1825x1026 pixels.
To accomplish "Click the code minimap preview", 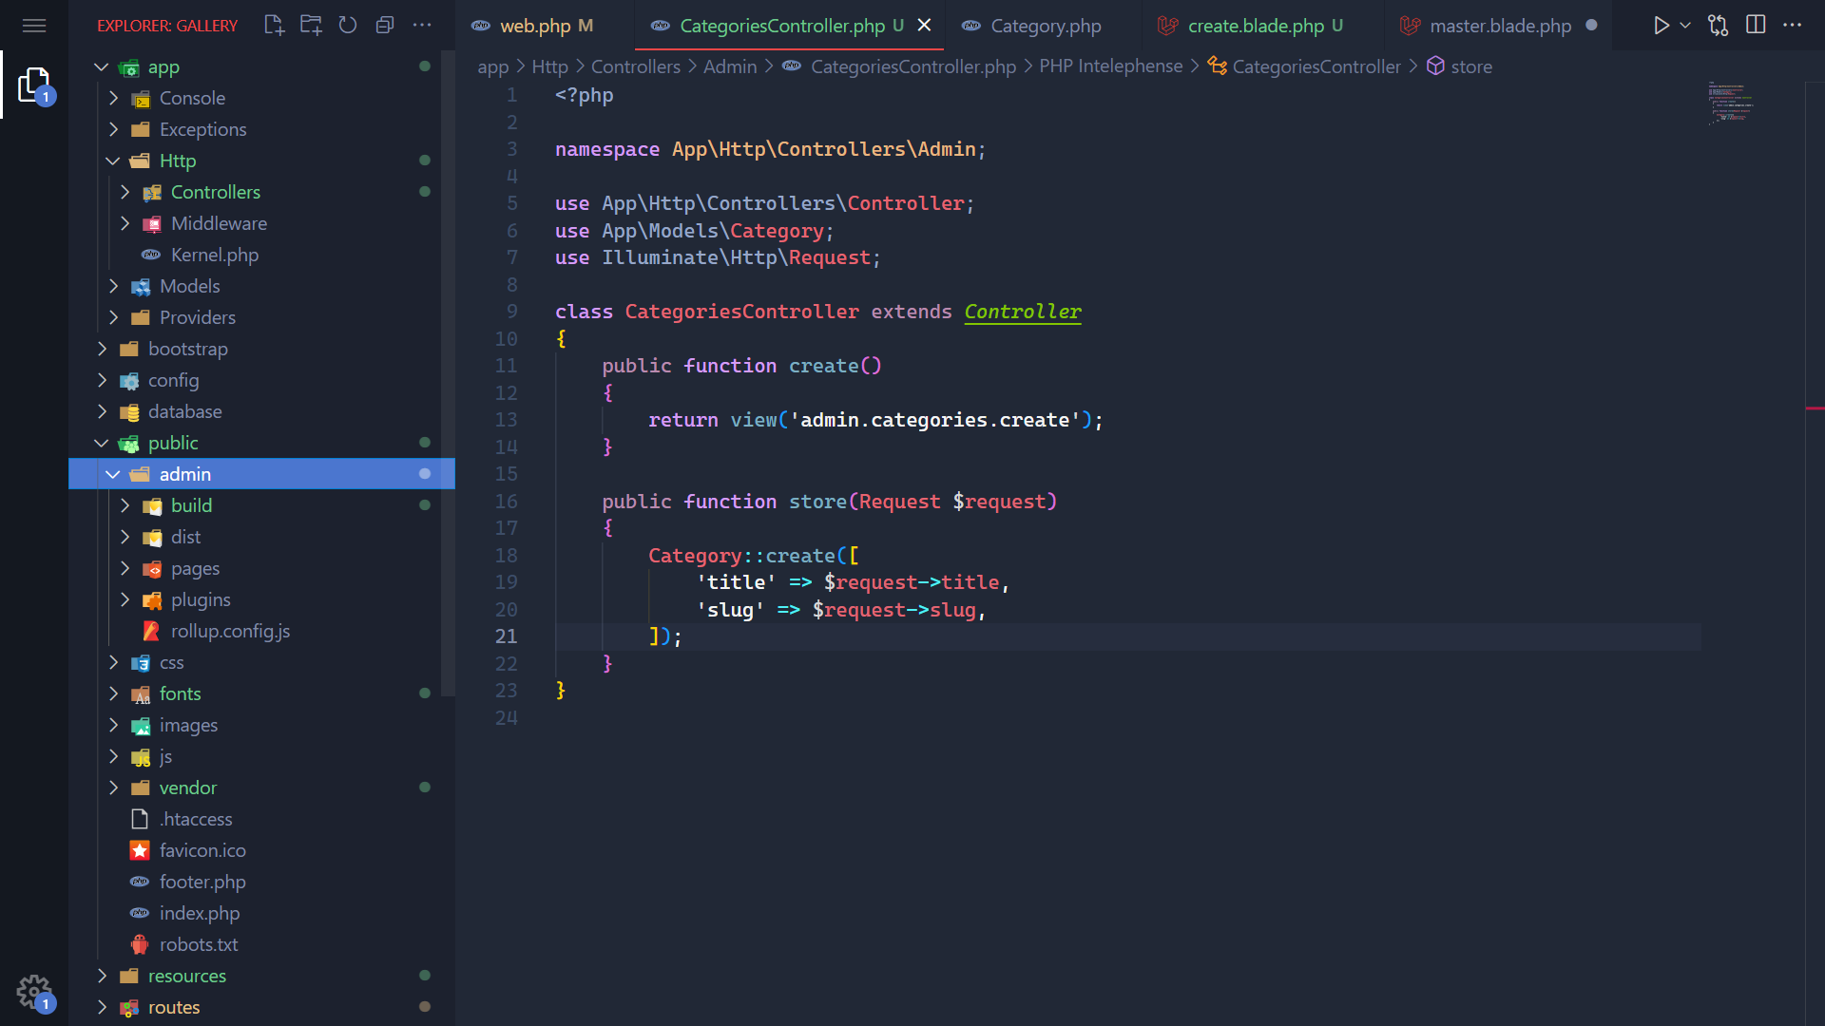I will pos(1730,103).
